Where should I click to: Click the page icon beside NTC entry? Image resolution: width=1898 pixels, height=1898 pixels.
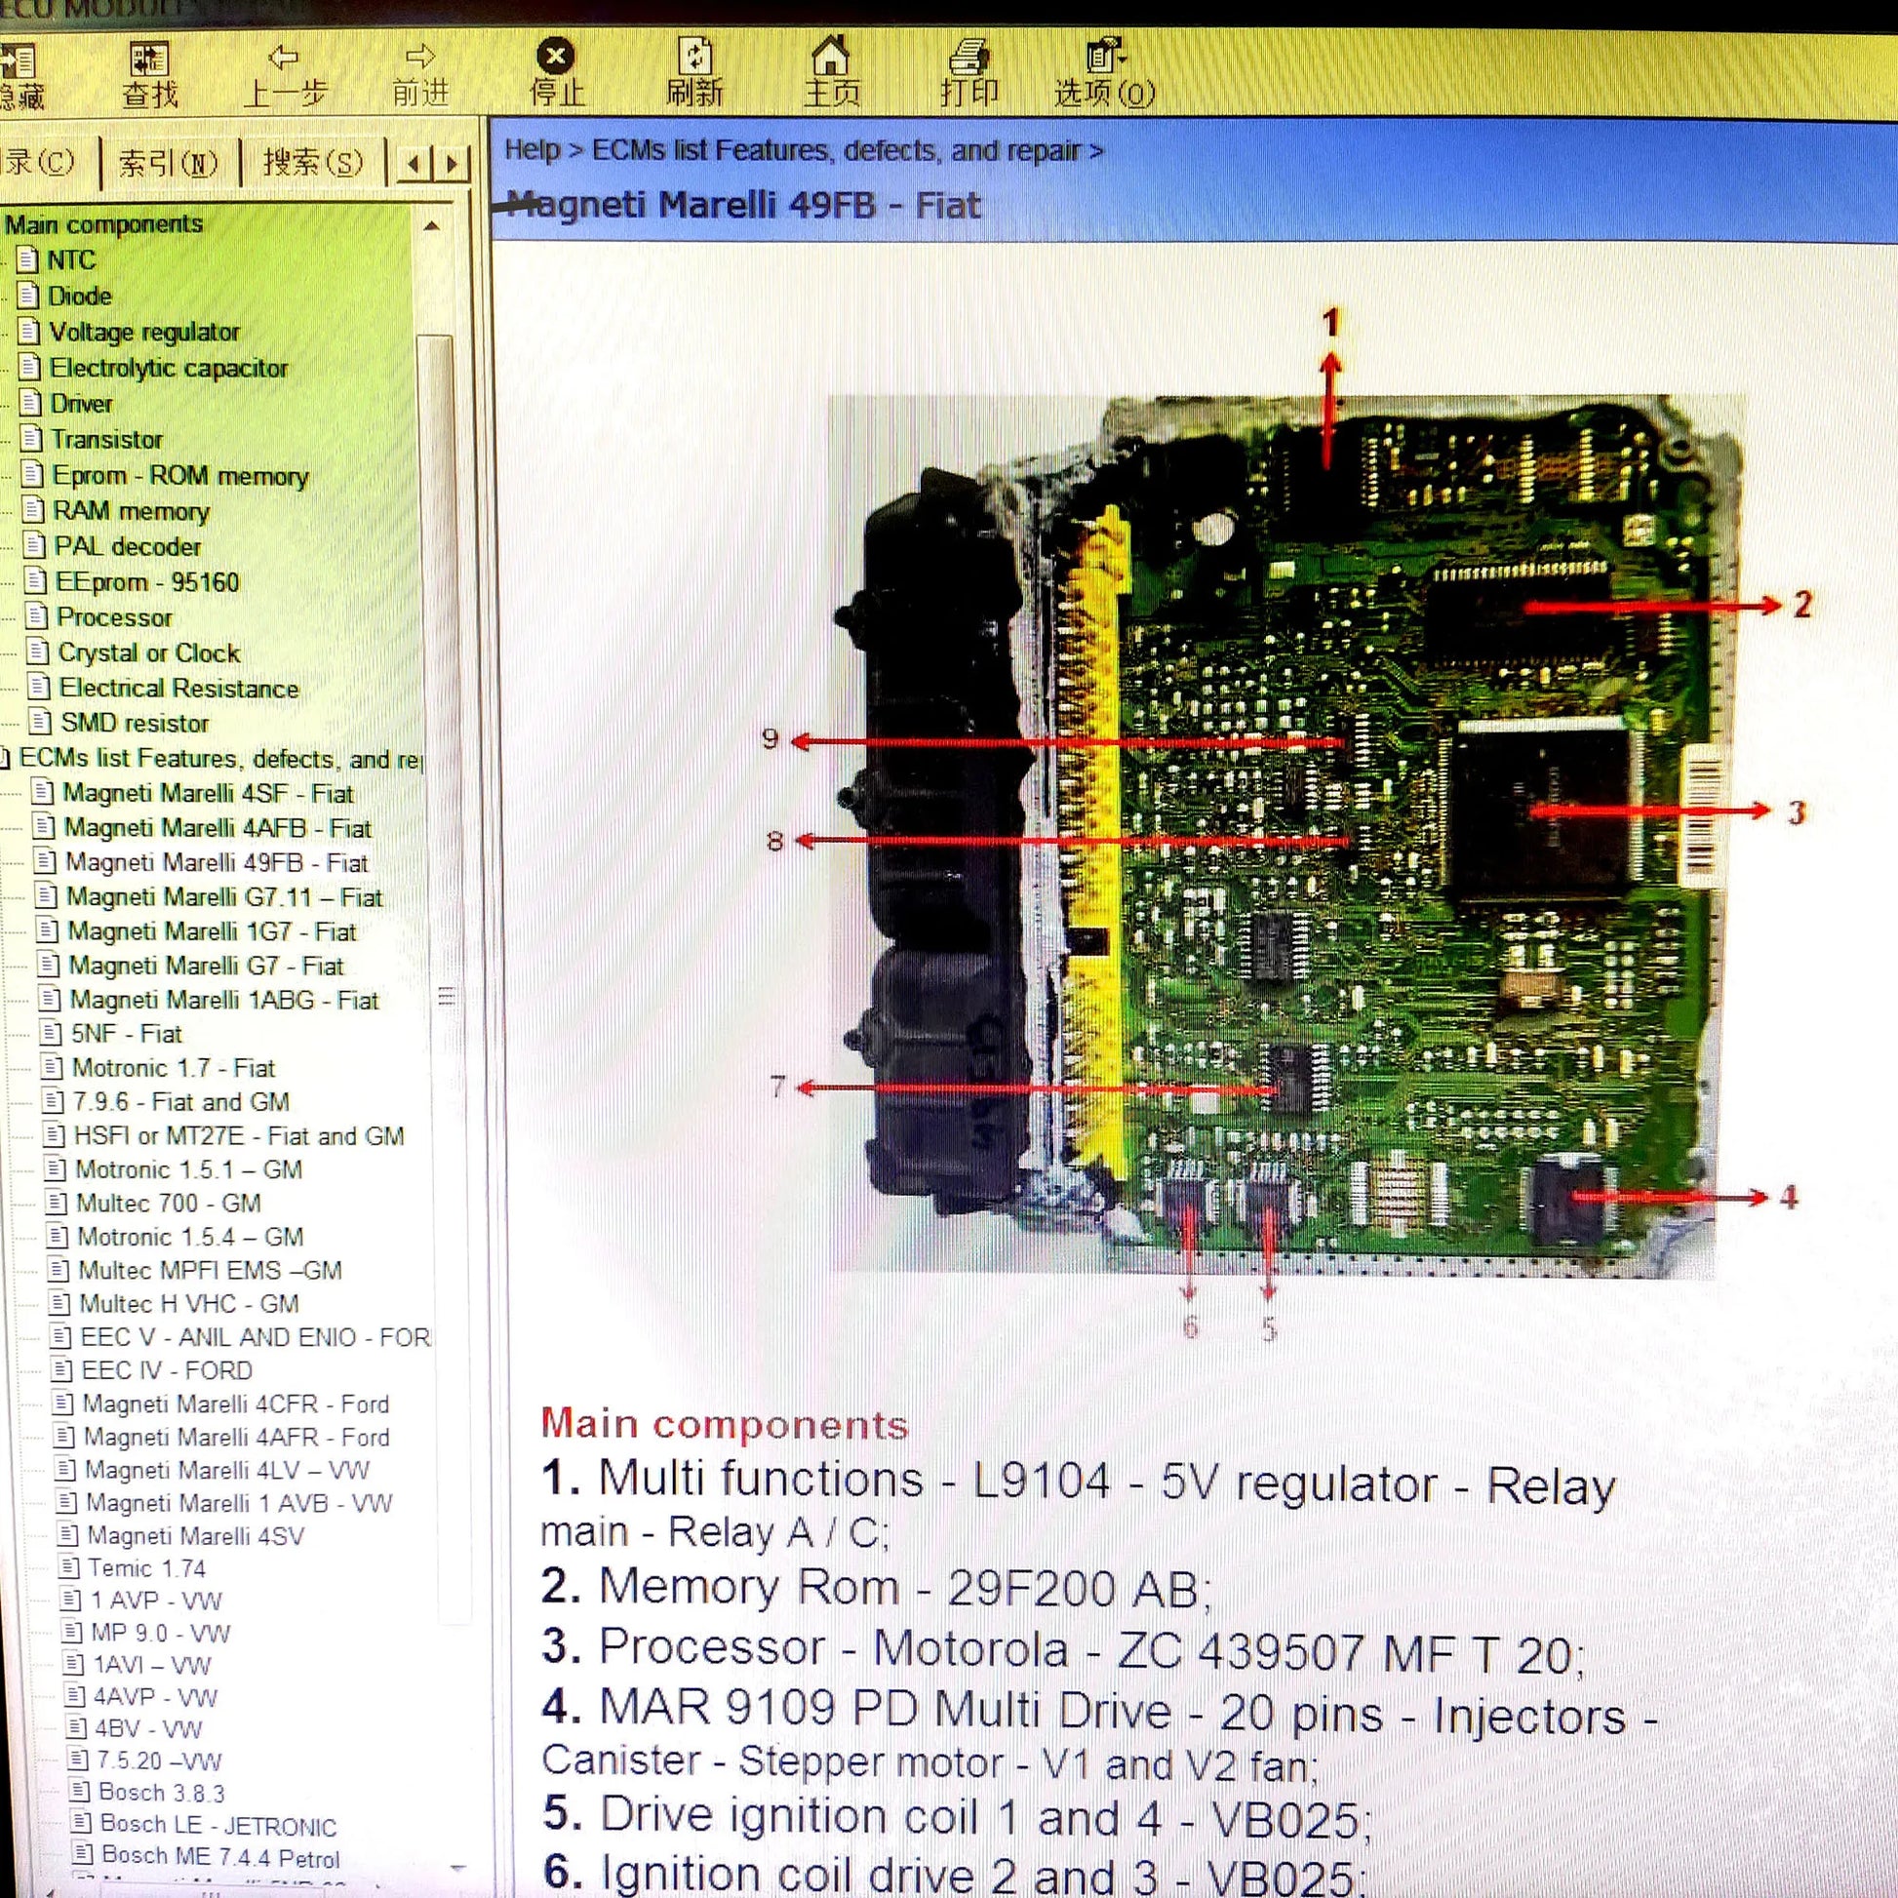[x=26, y=260]
